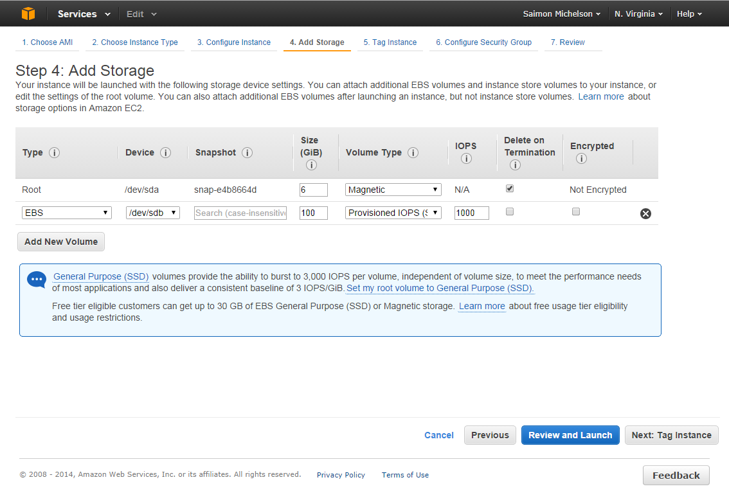Remove the EBS volume with X icon
Screen dimensions: 729x491
click(646, 213)
